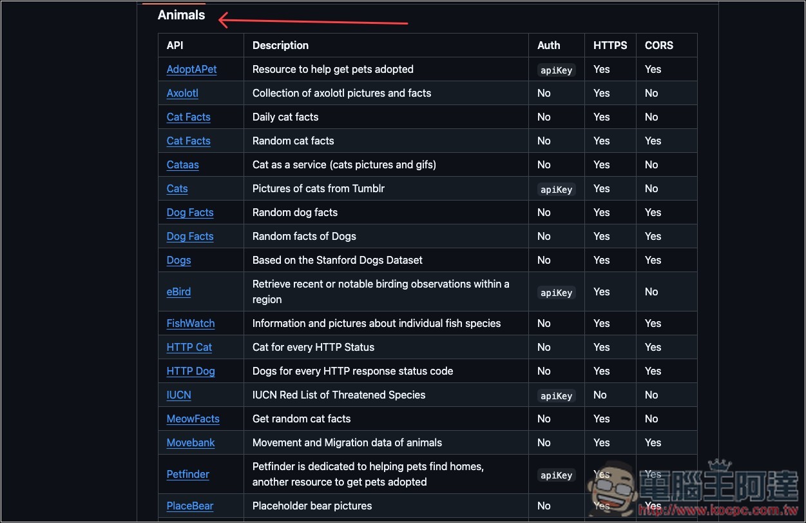Follow the IUCN link

[x=179, y=395]
